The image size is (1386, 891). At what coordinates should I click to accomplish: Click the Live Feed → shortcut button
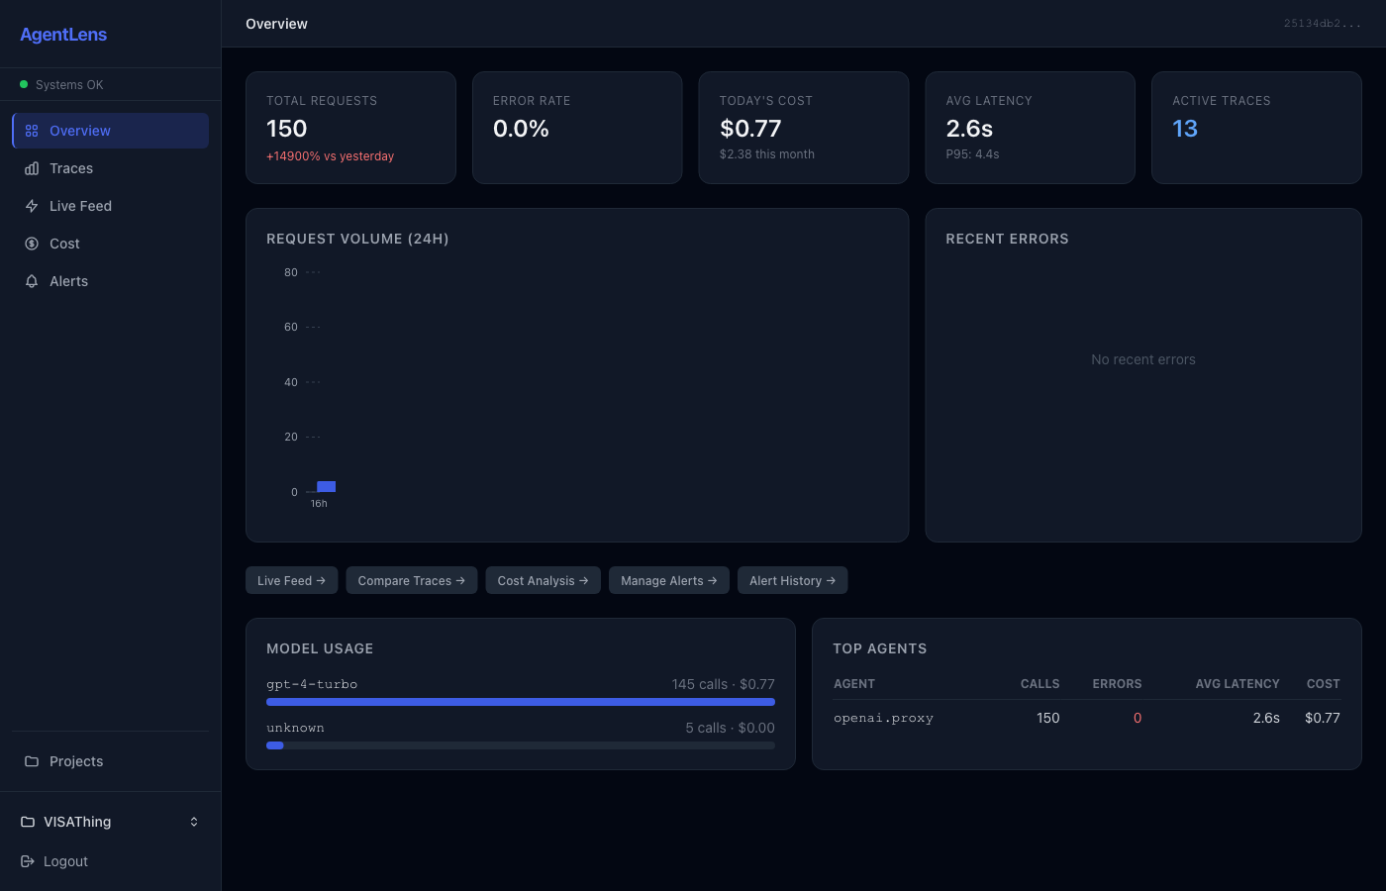pyautogui.click(x=292, y=580)
